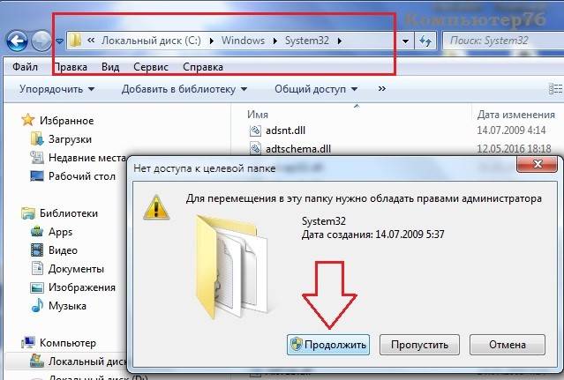Open the recent pages dropdown arrow
564x380 pixels.
pyautogui.click(x=60, y=41)
